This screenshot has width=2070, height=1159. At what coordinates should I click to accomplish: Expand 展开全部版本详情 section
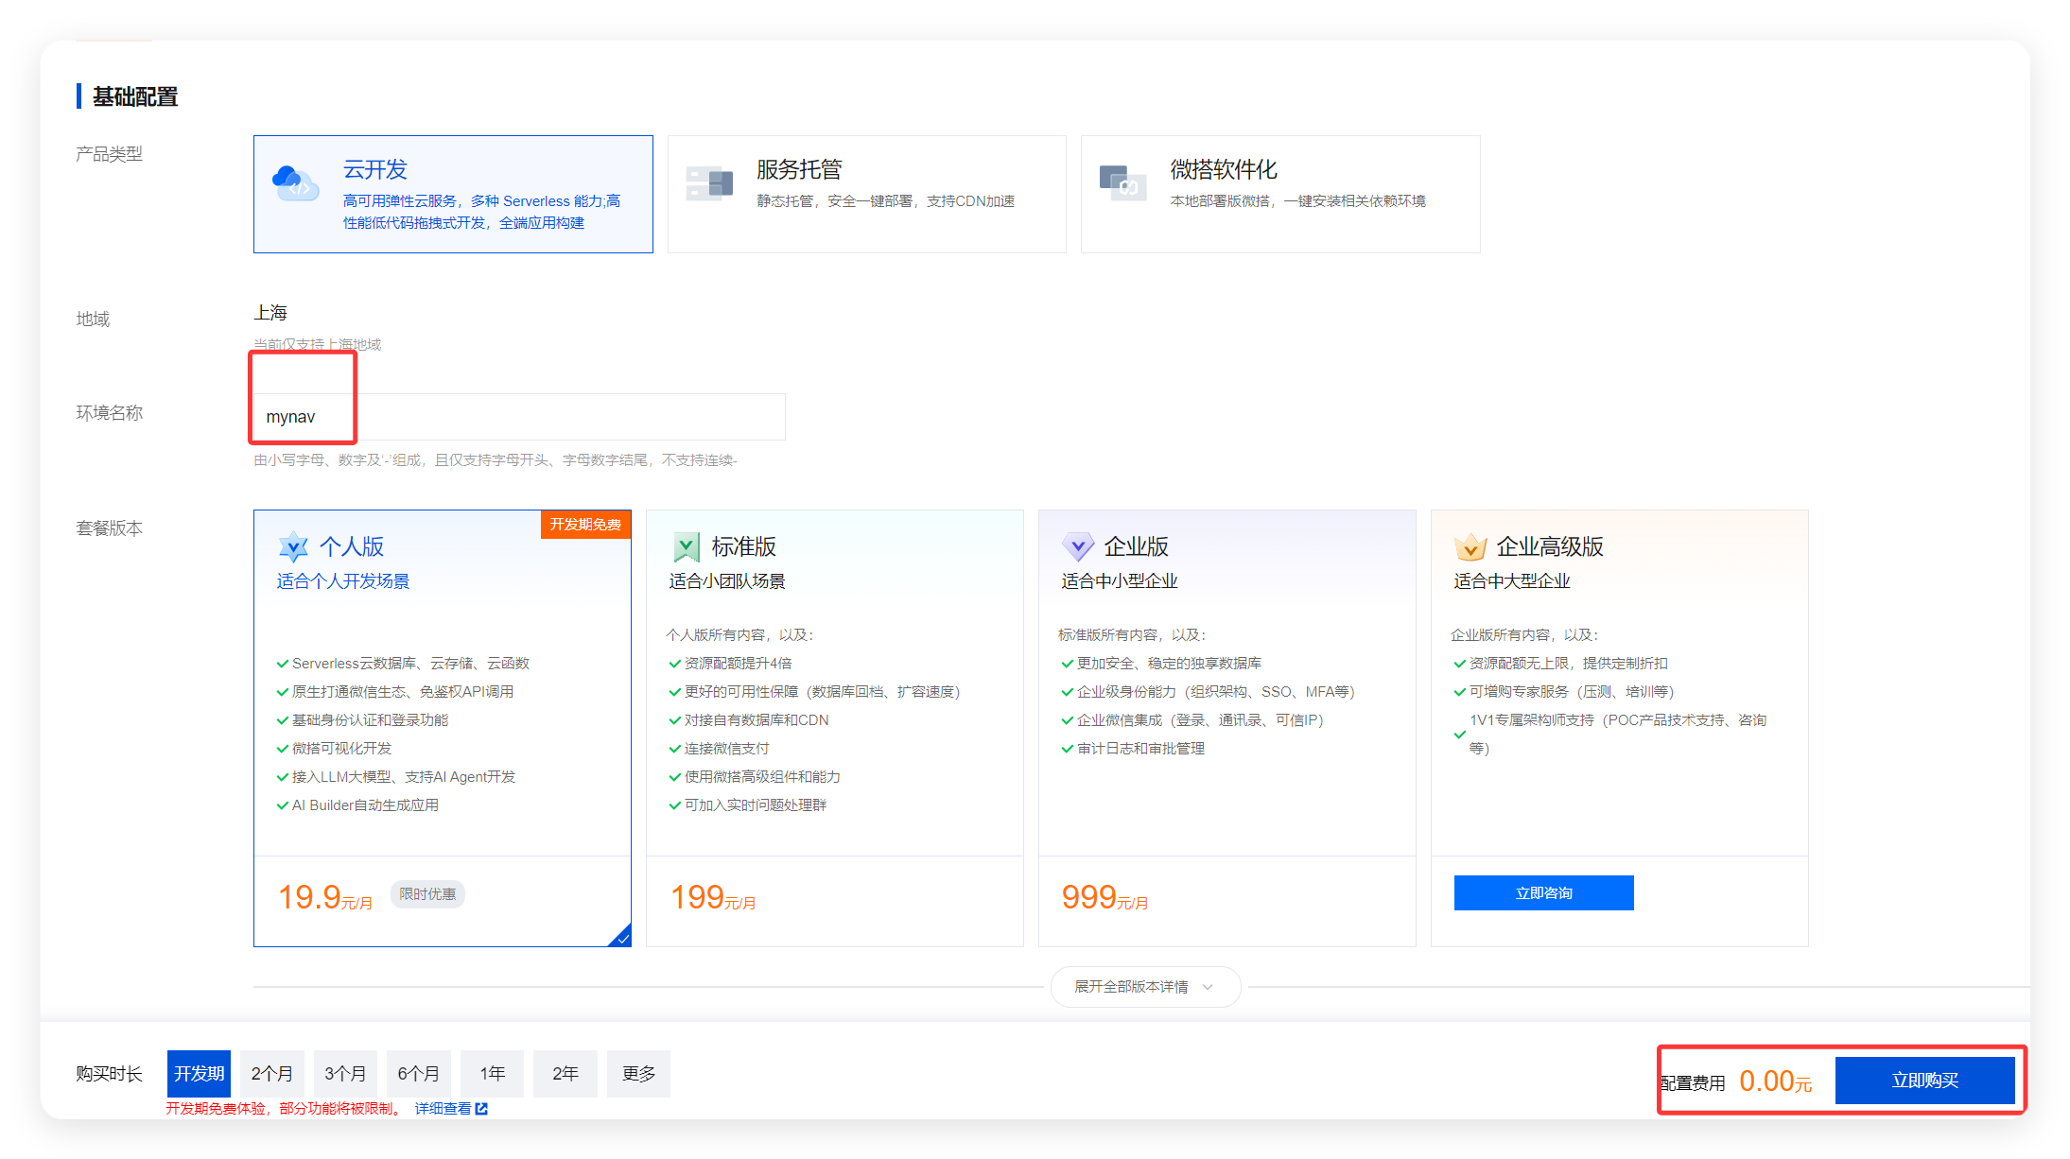point(1144,986)
